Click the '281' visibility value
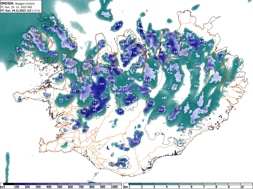 tap(143, 92)
